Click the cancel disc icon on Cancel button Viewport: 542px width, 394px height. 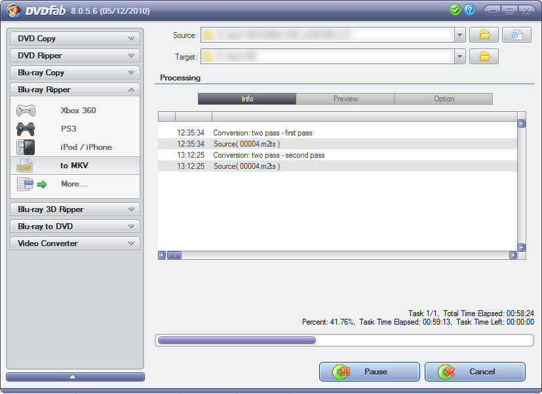tap(446, 372)
